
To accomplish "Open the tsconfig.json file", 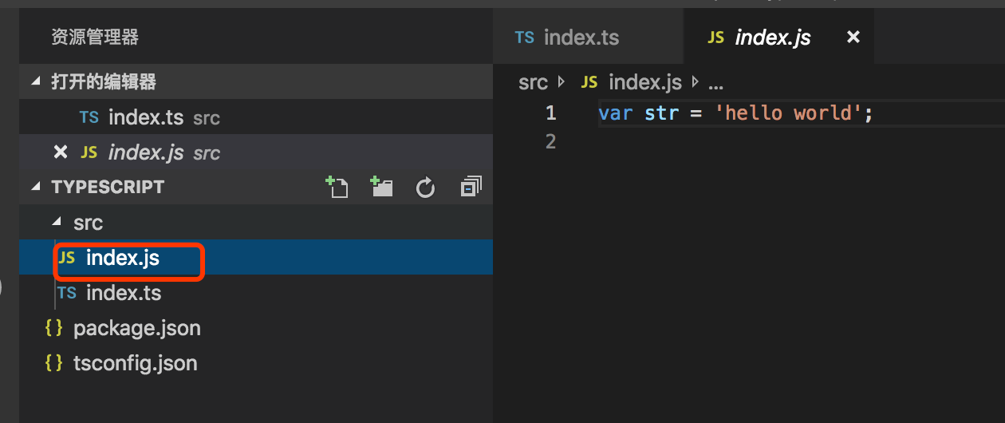I will click(135, 363).
